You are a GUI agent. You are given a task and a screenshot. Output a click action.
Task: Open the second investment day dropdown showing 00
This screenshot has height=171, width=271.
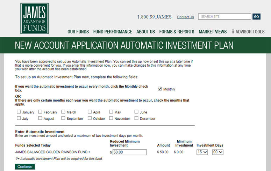click(218, 152)
